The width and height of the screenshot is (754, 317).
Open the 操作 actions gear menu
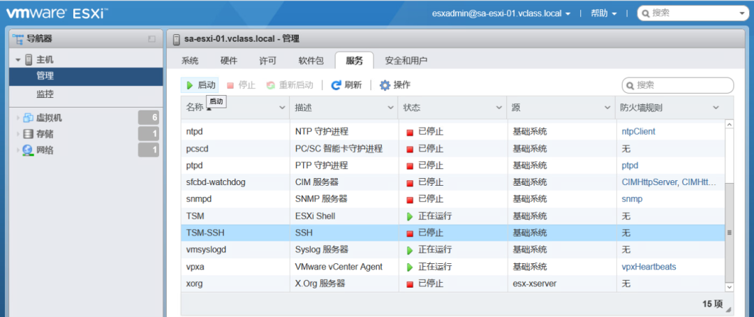tap(395, 85)
